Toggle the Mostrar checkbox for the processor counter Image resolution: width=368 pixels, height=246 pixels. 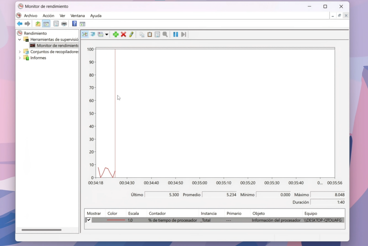[88, 220]
